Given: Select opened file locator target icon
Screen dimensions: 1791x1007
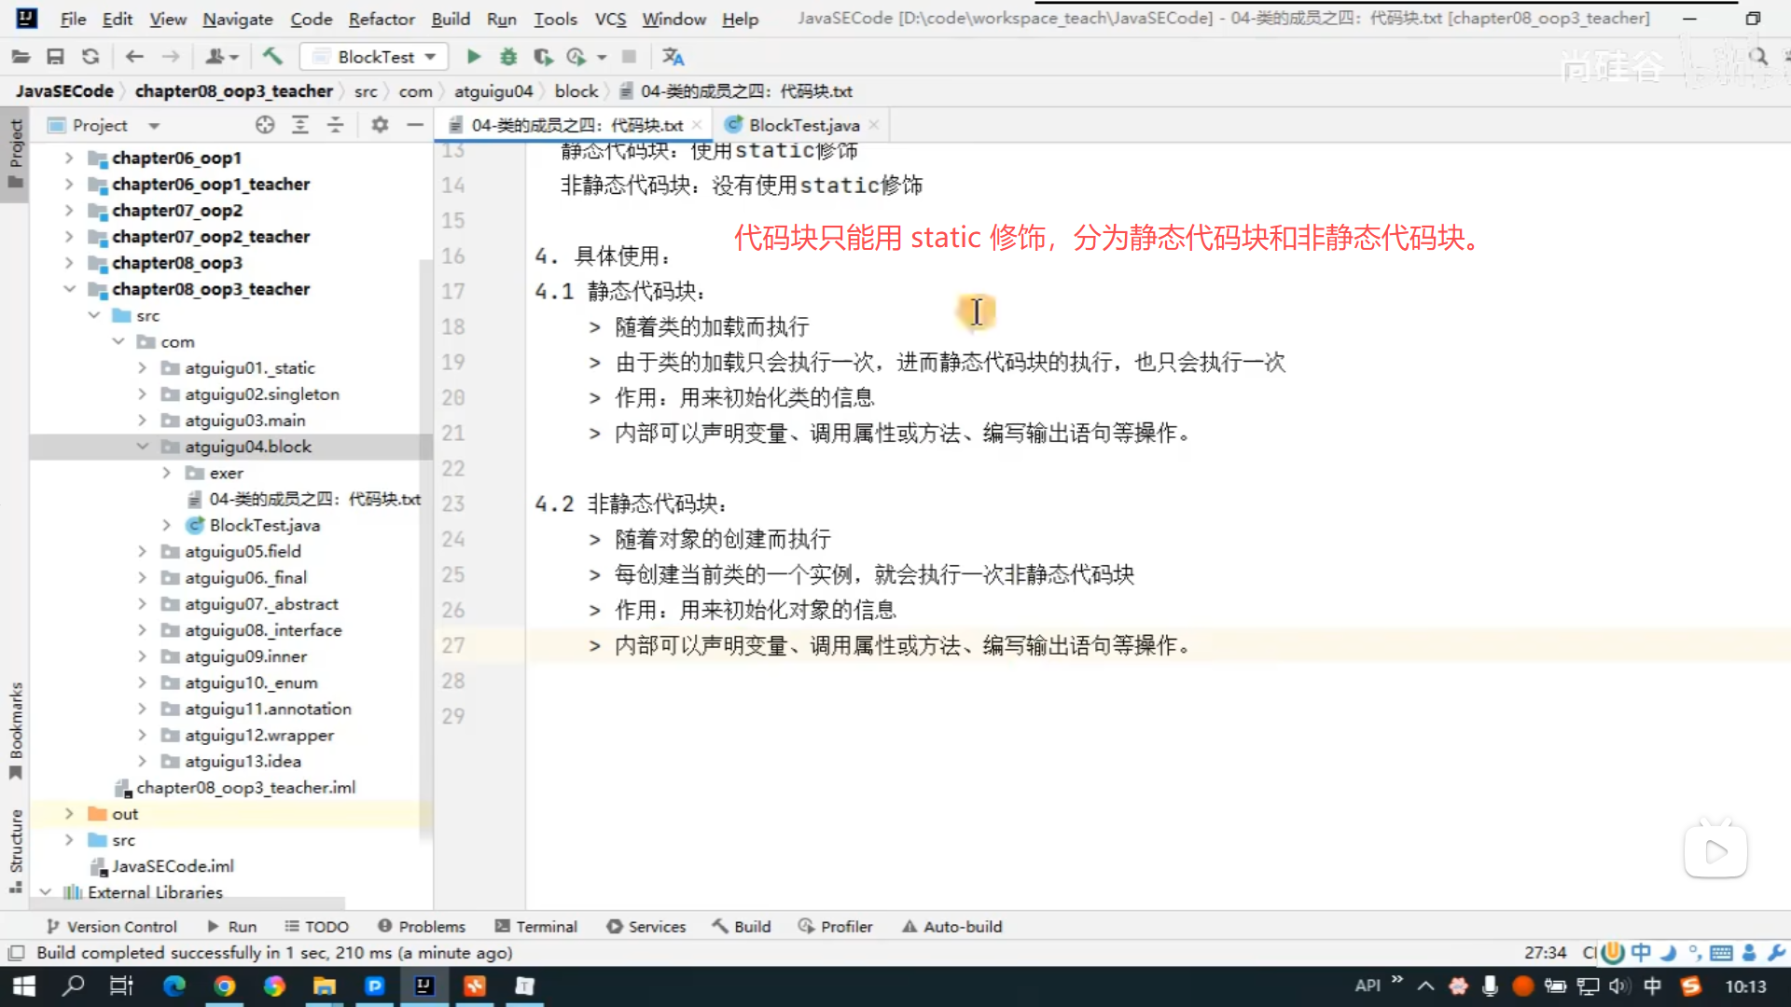Looking at the screenshot, I should 265,125.
